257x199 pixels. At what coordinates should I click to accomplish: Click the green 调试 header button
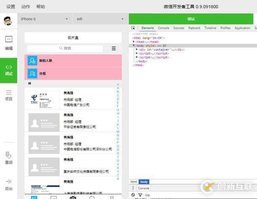click(191, 19)
